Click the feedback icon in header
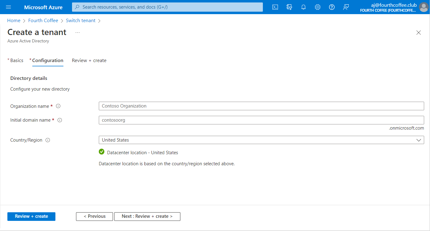 pos(346,7)
